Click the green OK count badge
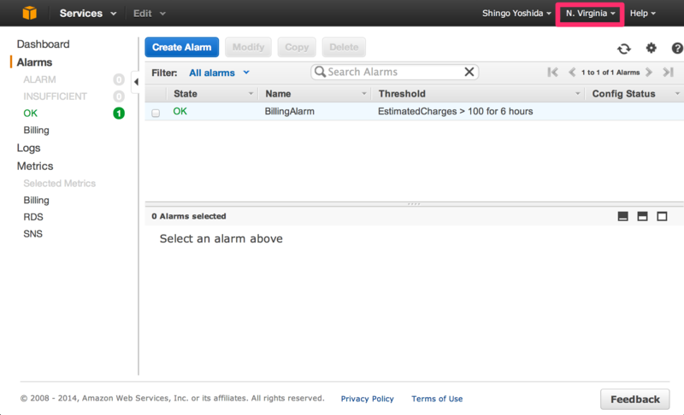 point(119,114)
